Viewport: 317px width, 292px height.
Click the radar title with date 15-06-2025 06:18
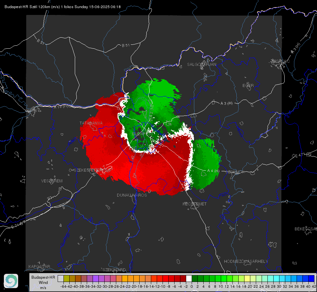coord(62,7)
